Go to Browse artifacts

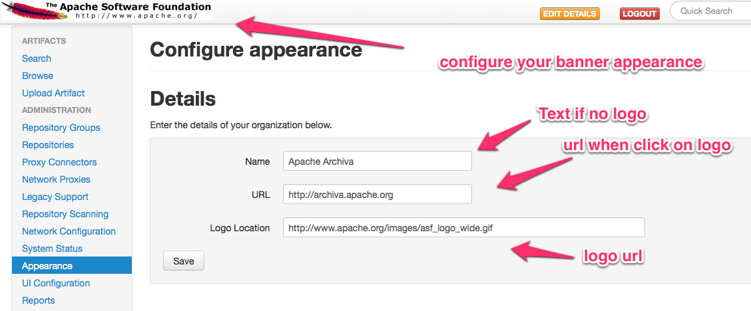[x=37, y=76]
